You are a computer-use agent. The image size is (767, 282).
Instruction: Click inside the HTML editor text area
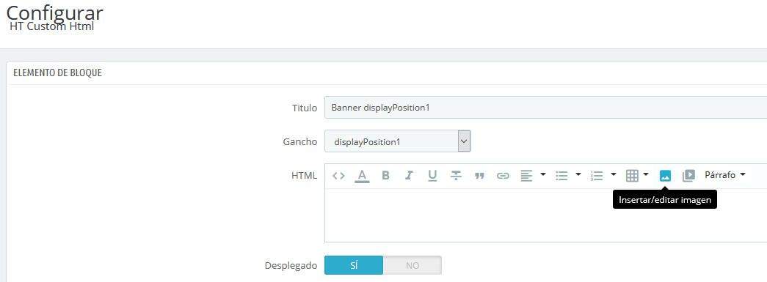click(x=545, y=215)
